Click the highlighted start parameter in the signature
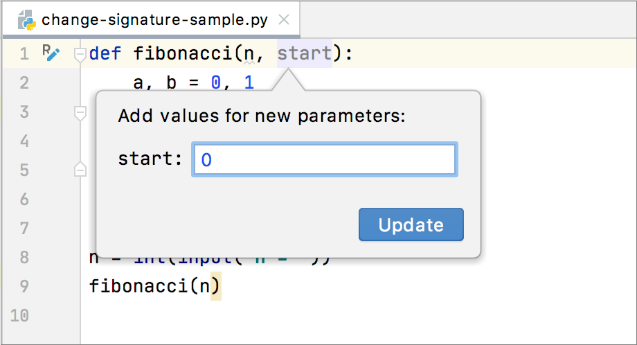Image resolution: width=637 pixels, height=345 pixels. pyautogui.click(x=305, y=53)
